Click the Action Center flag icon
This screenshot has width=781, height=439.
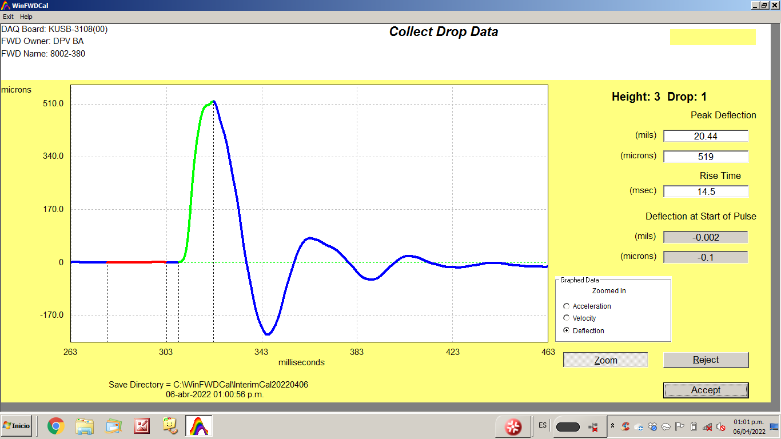680,426
